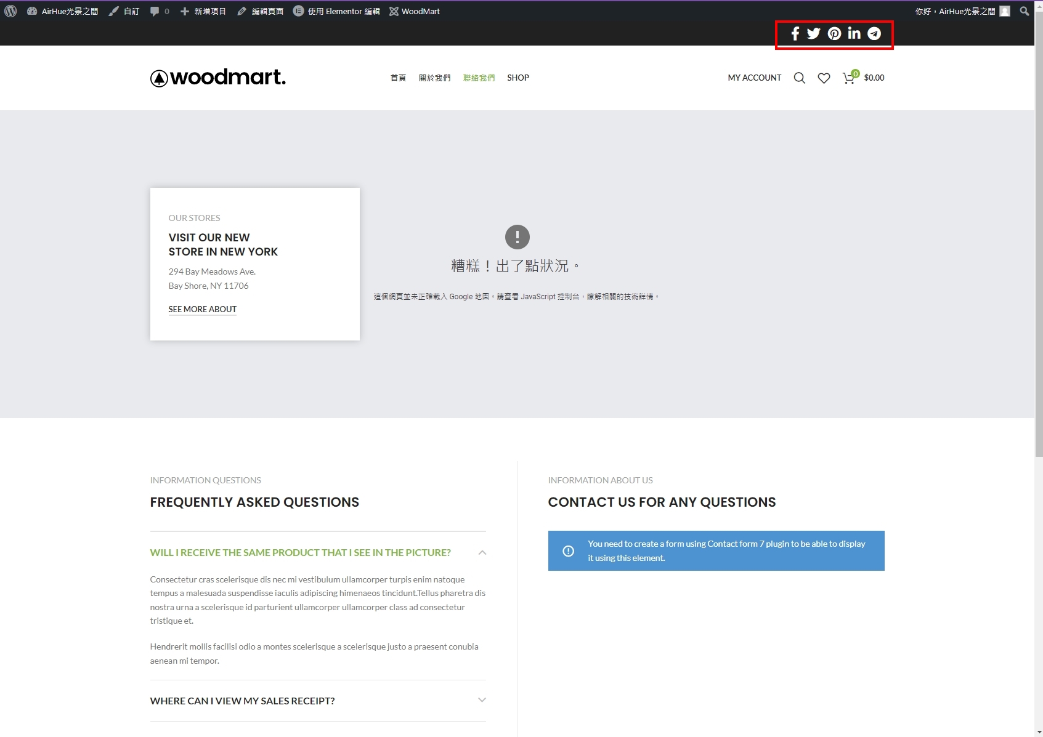Click the woodmart logo
The height and width of the screenshot is (737, 1043).
[x=218, y=78]
